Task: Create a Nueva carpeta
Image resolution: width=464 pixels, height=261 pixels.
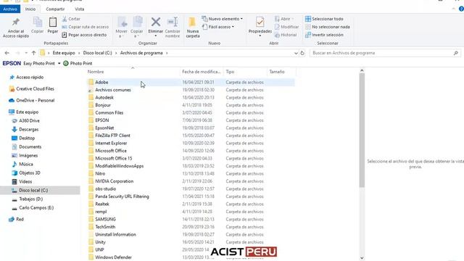Action: coord(193,28)
